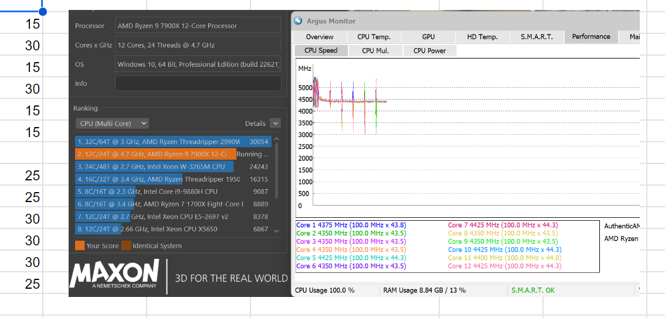Select the Intel Xeon W-3265M ranking row
665x318 pixels.
[x=172, y=167]
